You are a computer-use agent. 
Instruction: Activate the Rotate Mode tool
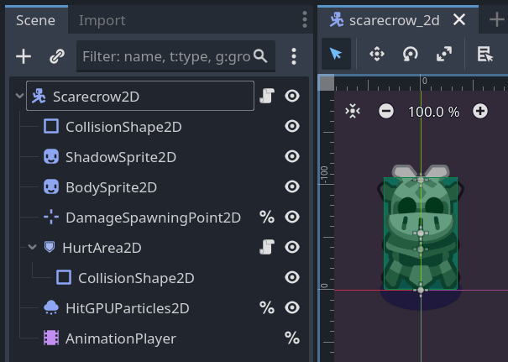pos(411,54)
